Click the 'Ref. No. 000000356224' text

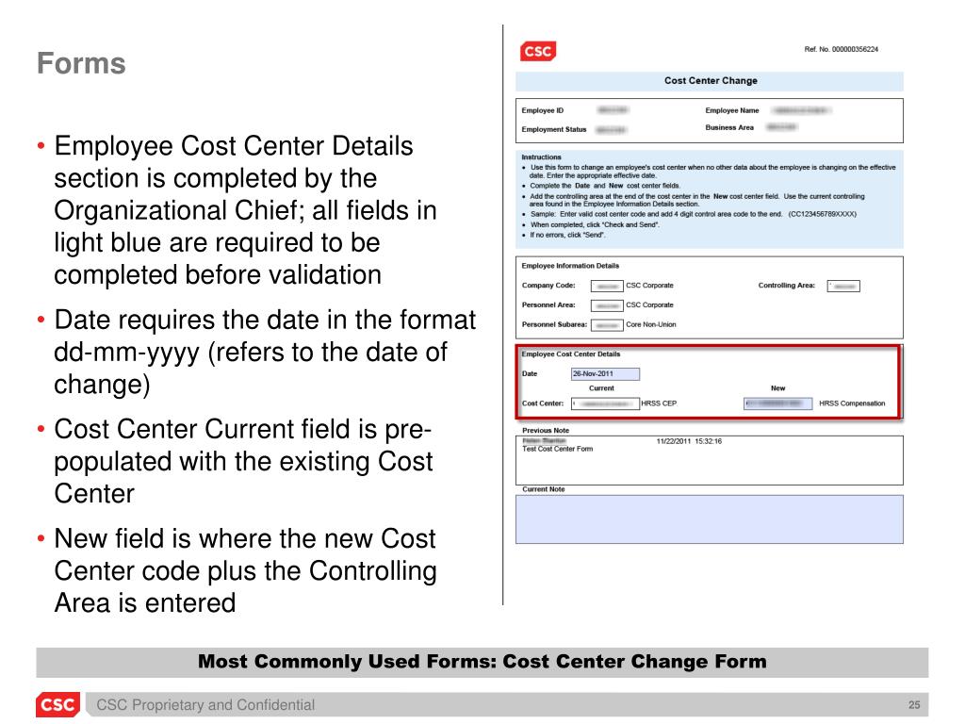tap(841, 49)
